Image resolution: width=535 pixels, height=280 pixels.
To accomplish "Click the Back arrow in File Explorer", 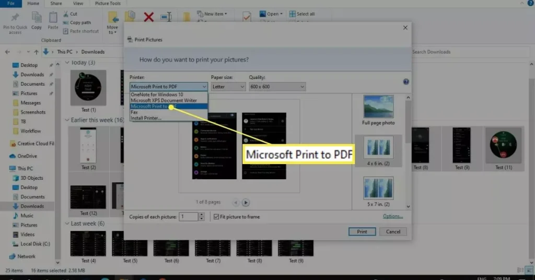I will (7, 52).
